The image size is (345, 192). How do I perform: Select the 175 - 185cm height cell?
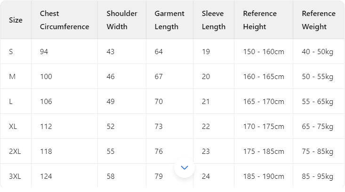(x=264, y=152)
